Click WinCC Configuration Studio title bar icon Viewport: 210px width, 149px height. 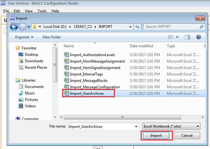click(x=3, y=3)
